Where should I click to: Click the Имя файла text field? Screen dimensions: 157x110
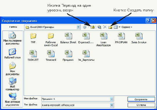[76, 99]
